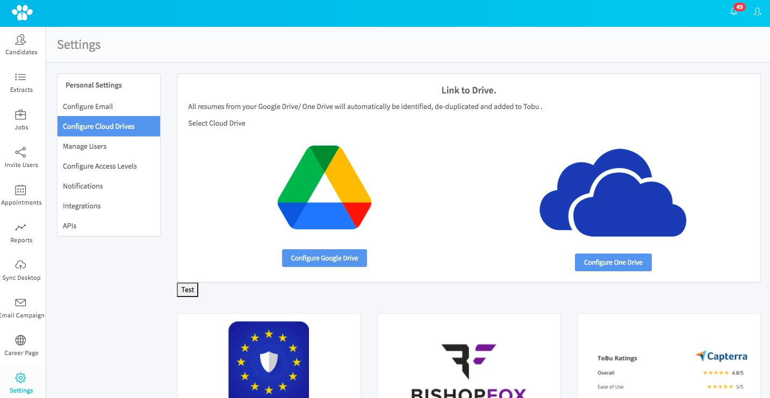Open the EU shield GDPR card
Image resolution: width=770 pixels, height=398 pixels.
coord(269,356)
